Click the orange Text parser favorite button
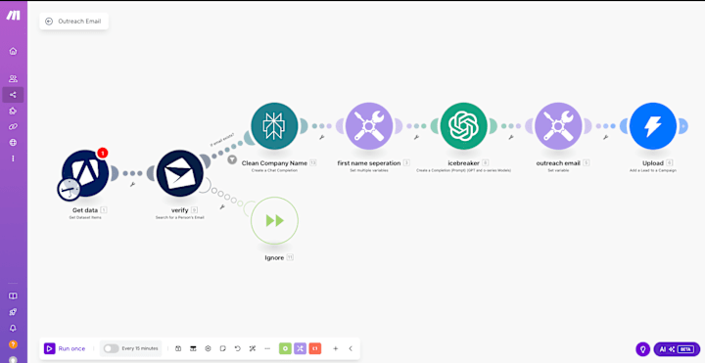Screen dimensions: 705x363 click(315, 348)
